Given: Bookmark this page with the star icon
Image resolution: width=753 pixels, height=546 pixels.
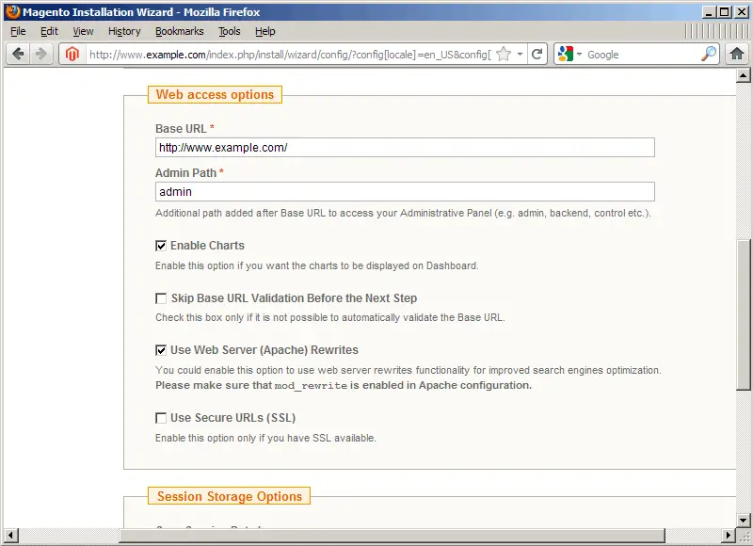Looking at the screenshot, I should point(504,55).
